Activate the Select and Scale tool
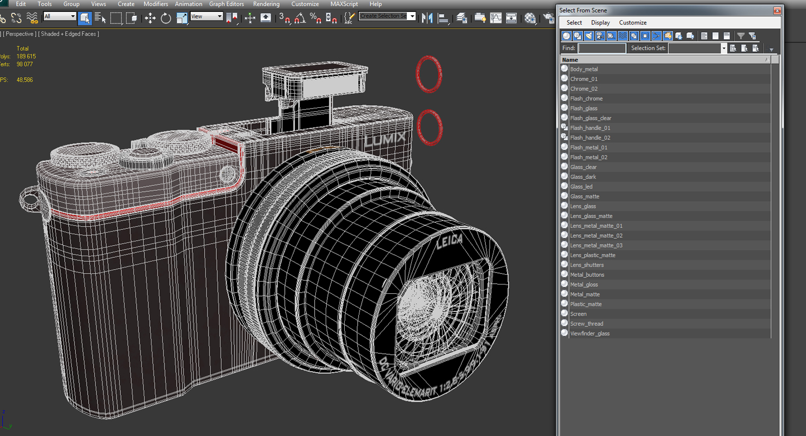 (x=181, y=18)
